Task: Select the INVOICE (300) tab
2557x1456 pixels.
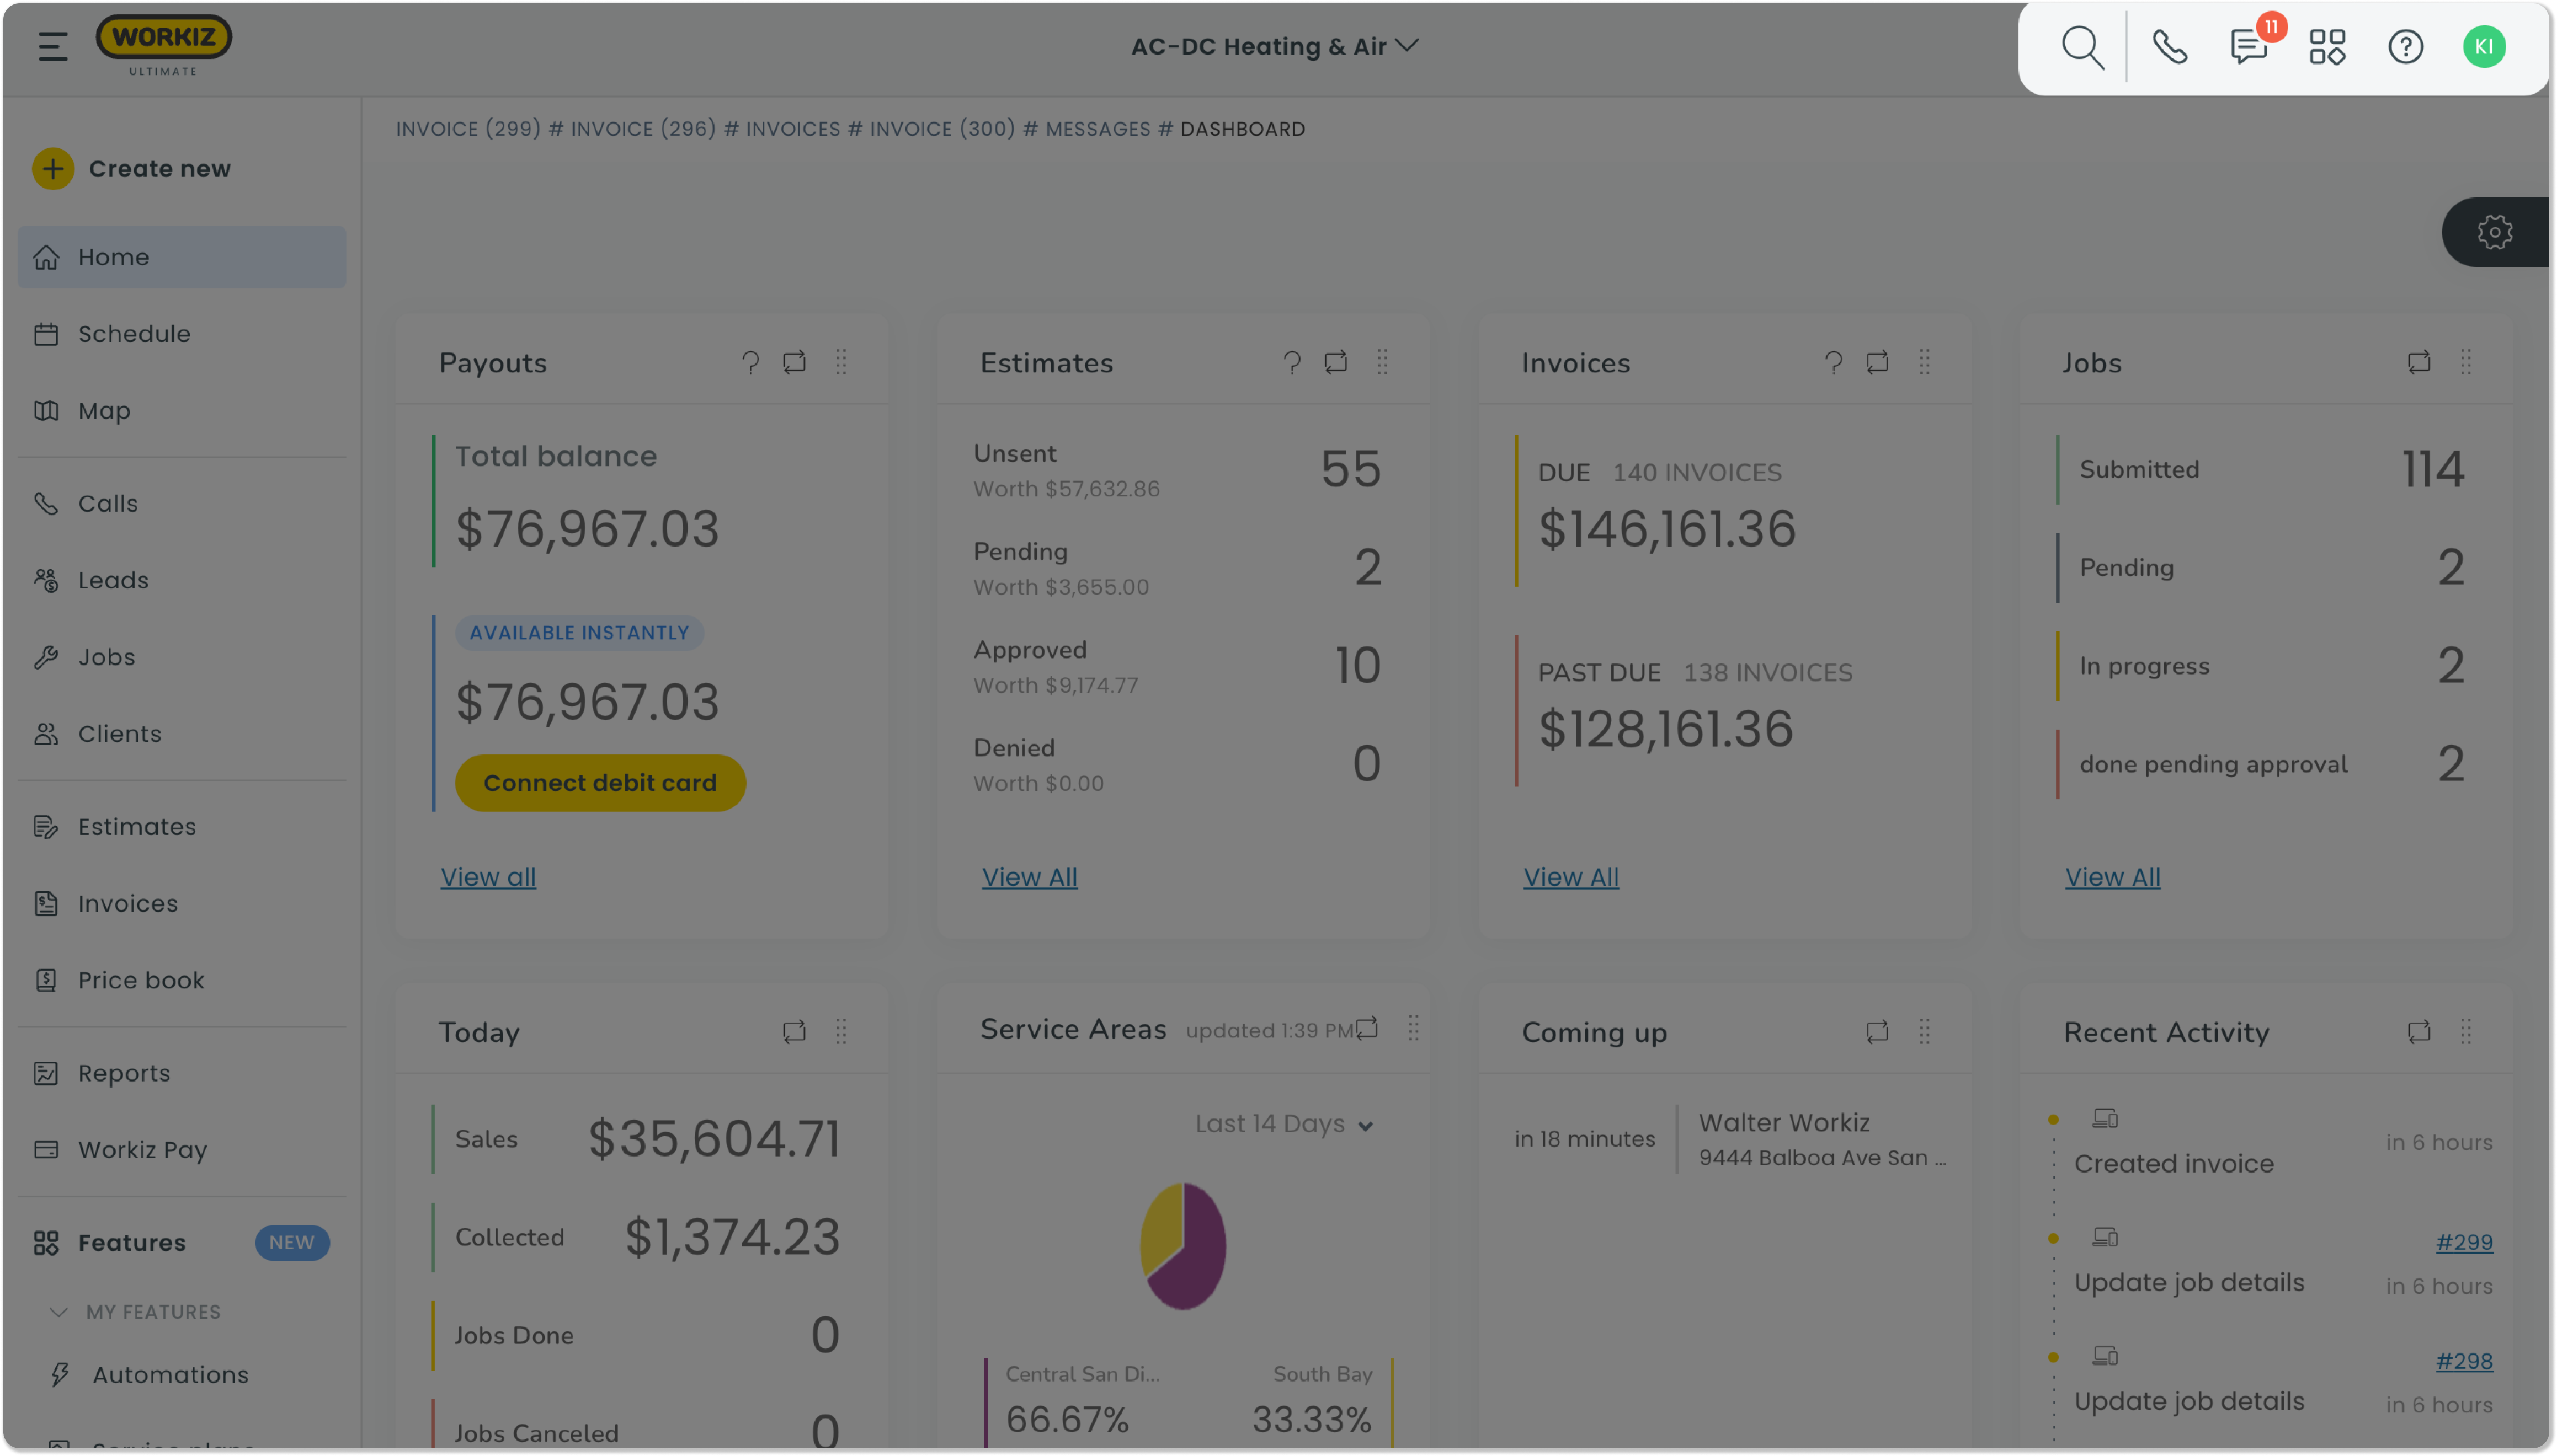Action: (x=941, y=129)
